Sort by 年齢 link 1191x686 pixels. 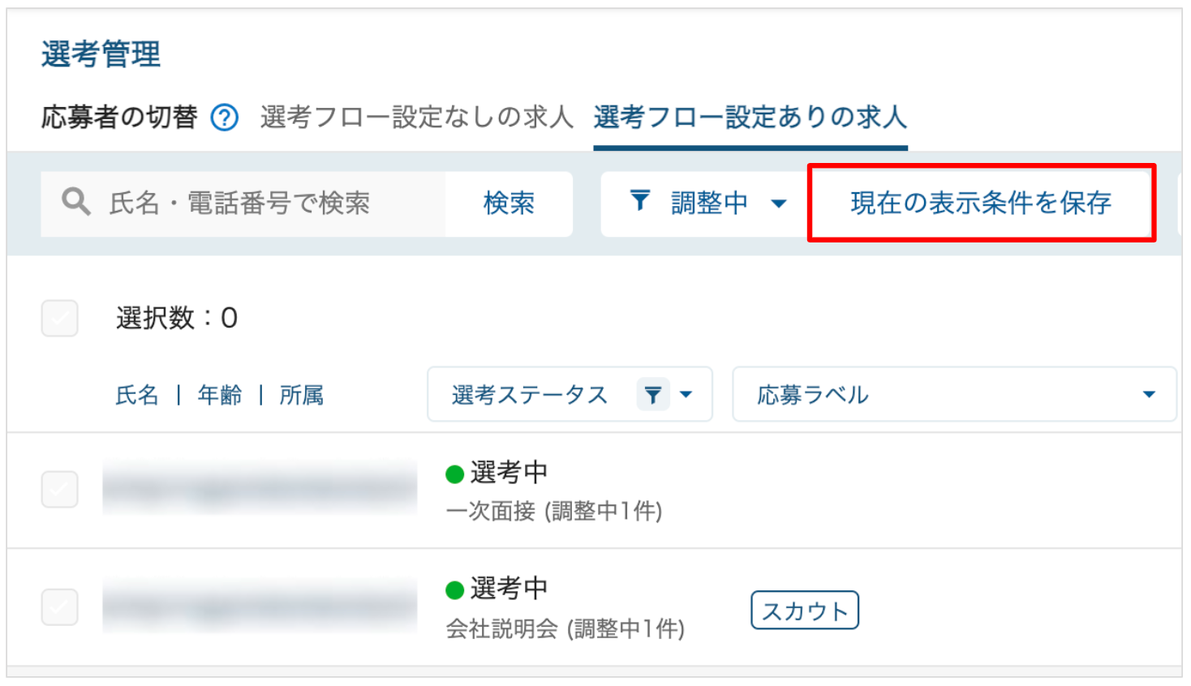(x=220, y=395)
